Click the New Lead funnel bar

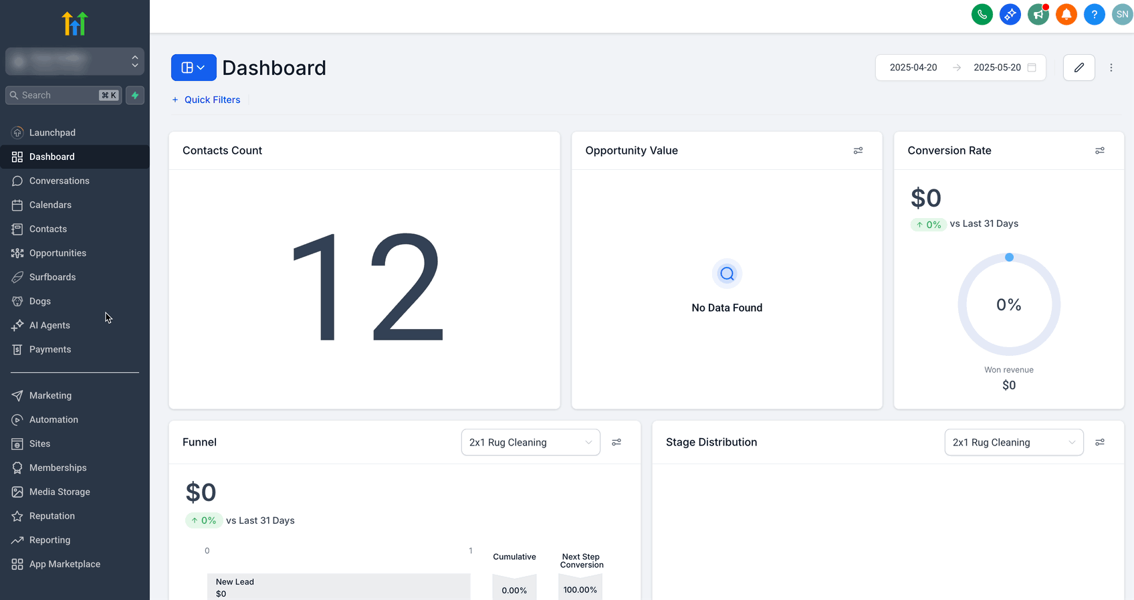coord(338,587)
